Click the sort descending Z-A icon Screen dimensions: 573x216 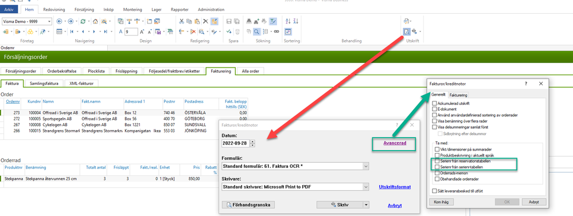pos(295,22)
